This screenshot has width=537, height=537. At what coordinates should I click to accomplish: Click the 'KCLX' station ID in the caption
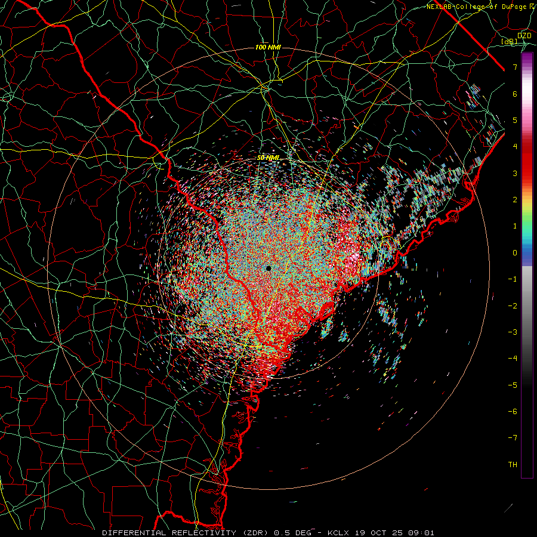pyautogui.click(x=339, y=533)
